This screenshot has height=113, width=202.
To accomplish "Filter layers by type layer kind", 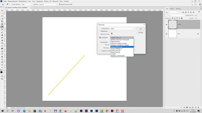I will [188, 12].
